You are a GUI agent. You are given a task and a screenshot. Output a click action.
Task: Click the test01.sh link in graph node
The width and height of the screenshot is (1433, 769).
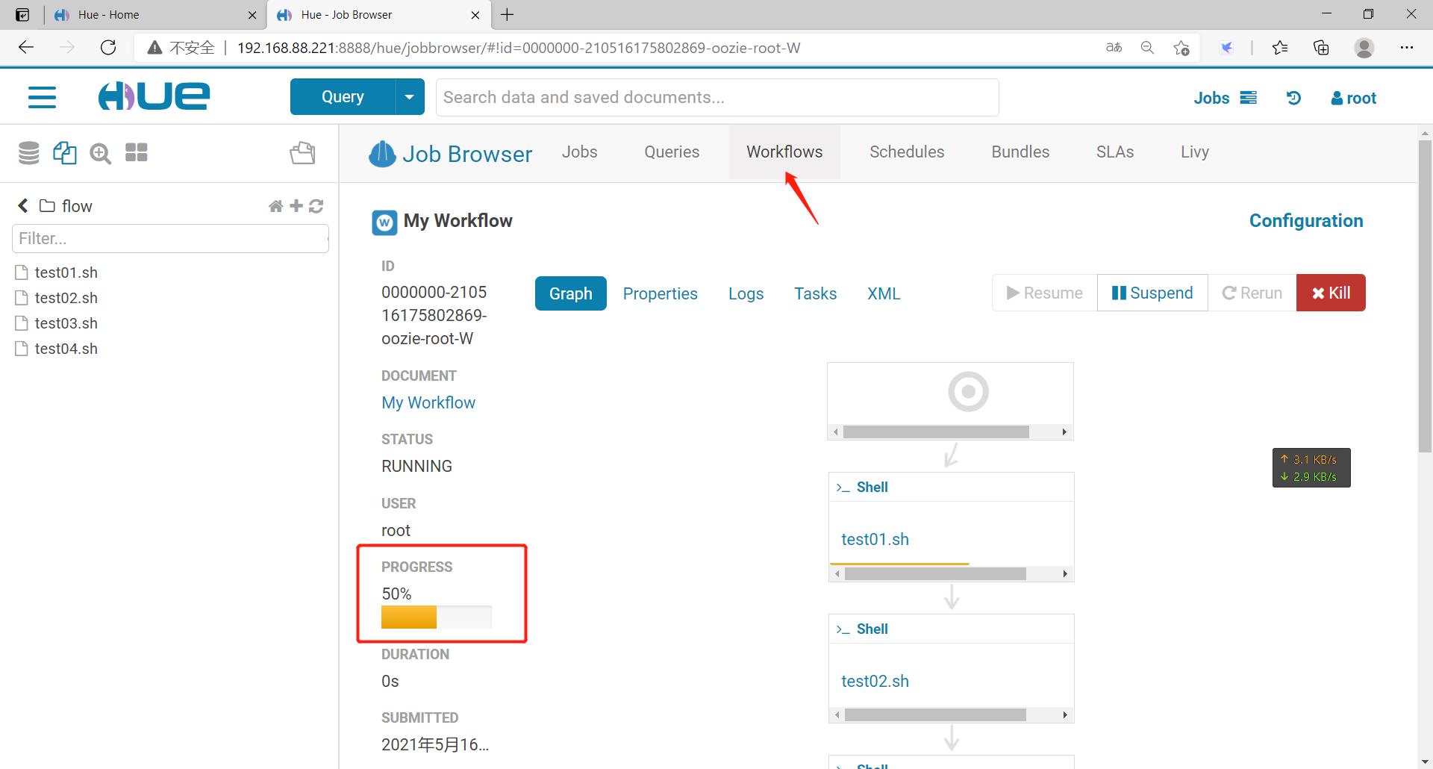(875, 539)
